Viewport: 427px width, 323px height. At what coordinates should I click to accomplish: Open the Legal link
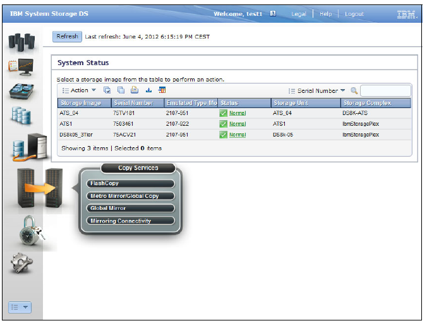(x=299, y=14)
